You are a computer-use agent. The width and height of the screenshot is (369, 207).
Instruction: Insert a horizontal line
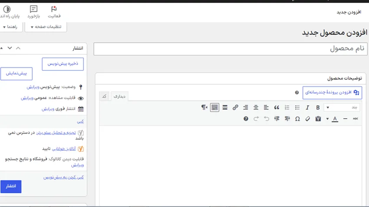click(x=345, y=119)
